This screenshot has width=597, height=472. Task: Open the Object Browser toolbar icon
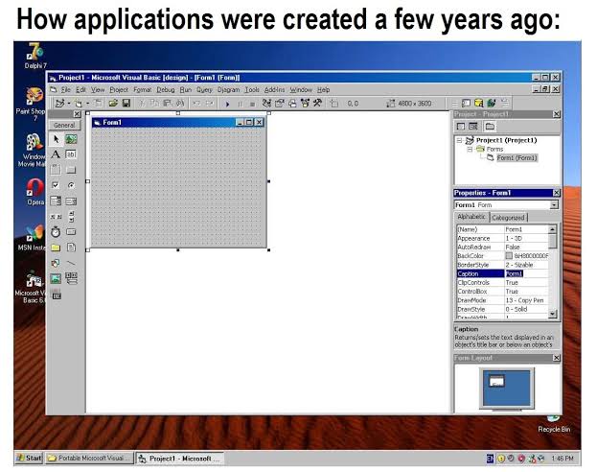coord(305,103)
